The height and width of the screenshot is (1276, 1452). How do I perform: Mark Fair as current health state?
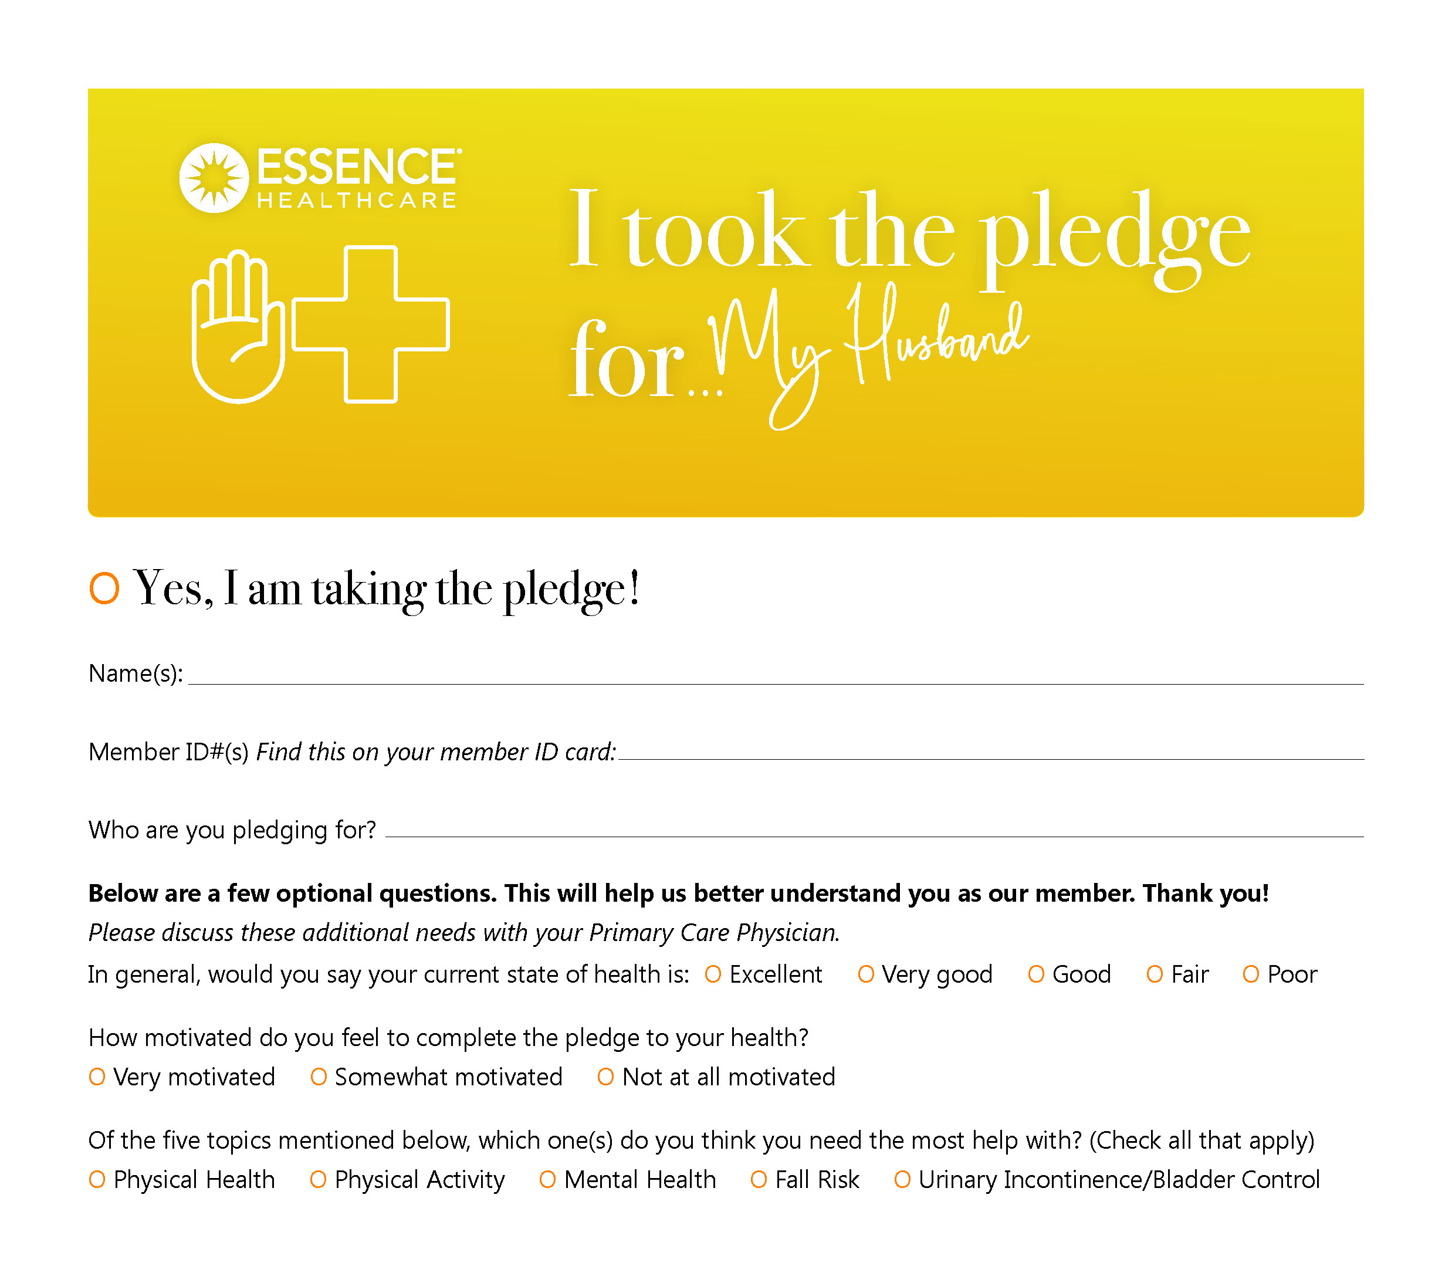pos(1155,974)
